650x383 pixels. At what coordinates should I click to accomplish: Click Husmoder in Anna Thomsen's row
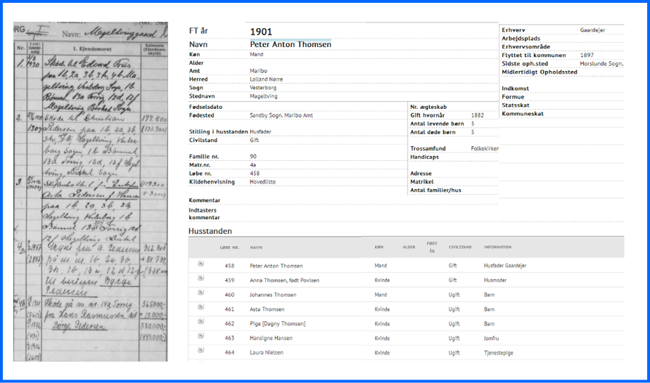tap(495, 280)
